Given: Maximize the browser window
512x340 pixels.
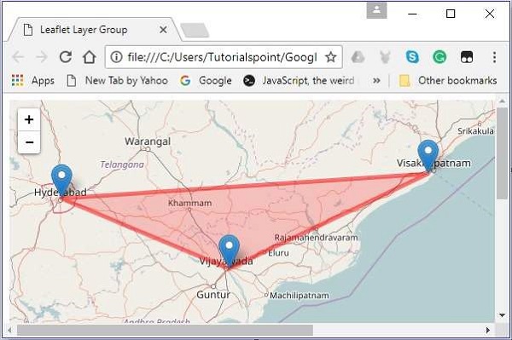Looking at the screenshot, I should 451,14.
